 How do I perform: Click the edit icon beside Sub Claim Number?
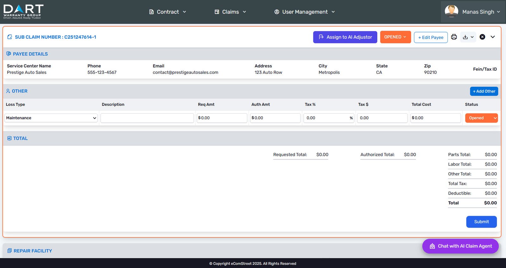point(9,37)
